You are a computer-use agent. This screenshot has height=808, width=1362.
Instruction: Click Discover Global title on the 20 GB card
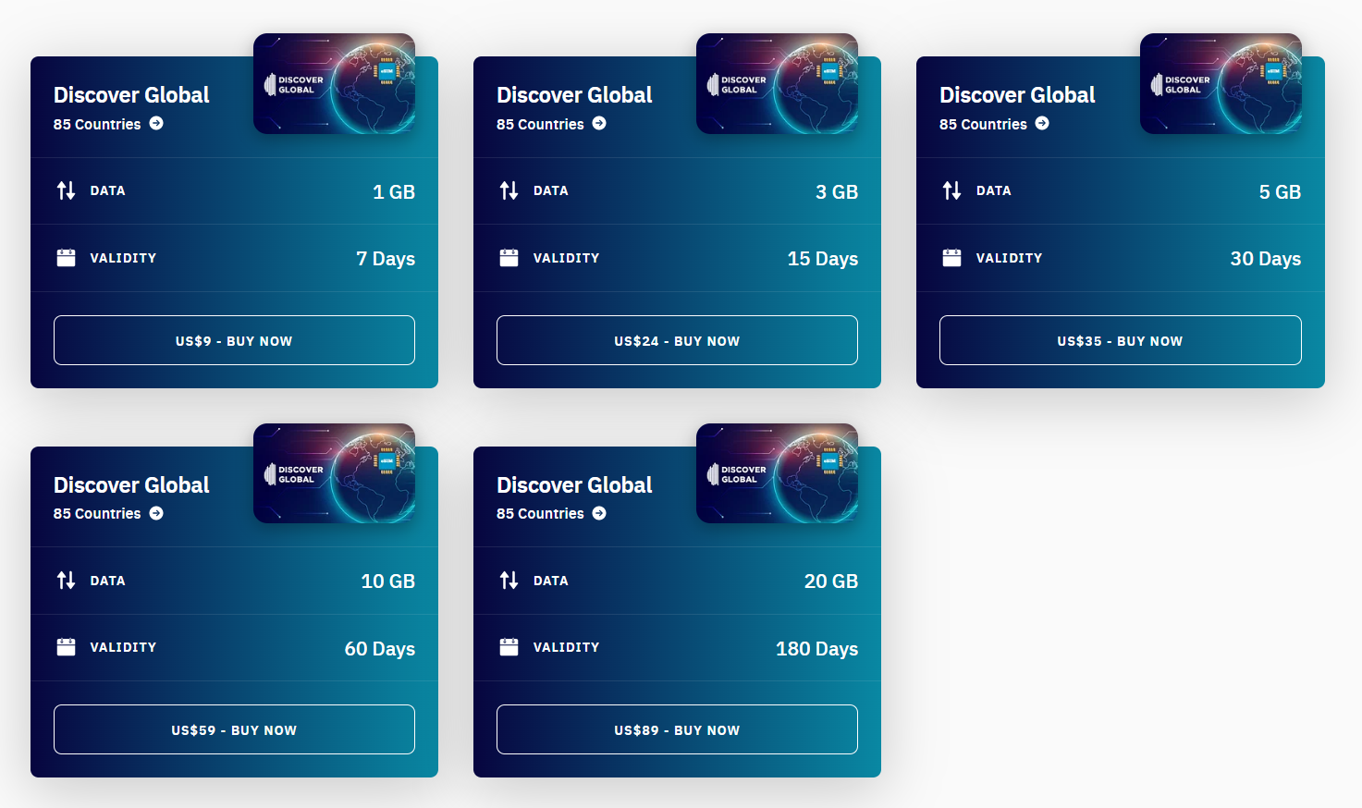pyautogui.click(x=574, y=485)
